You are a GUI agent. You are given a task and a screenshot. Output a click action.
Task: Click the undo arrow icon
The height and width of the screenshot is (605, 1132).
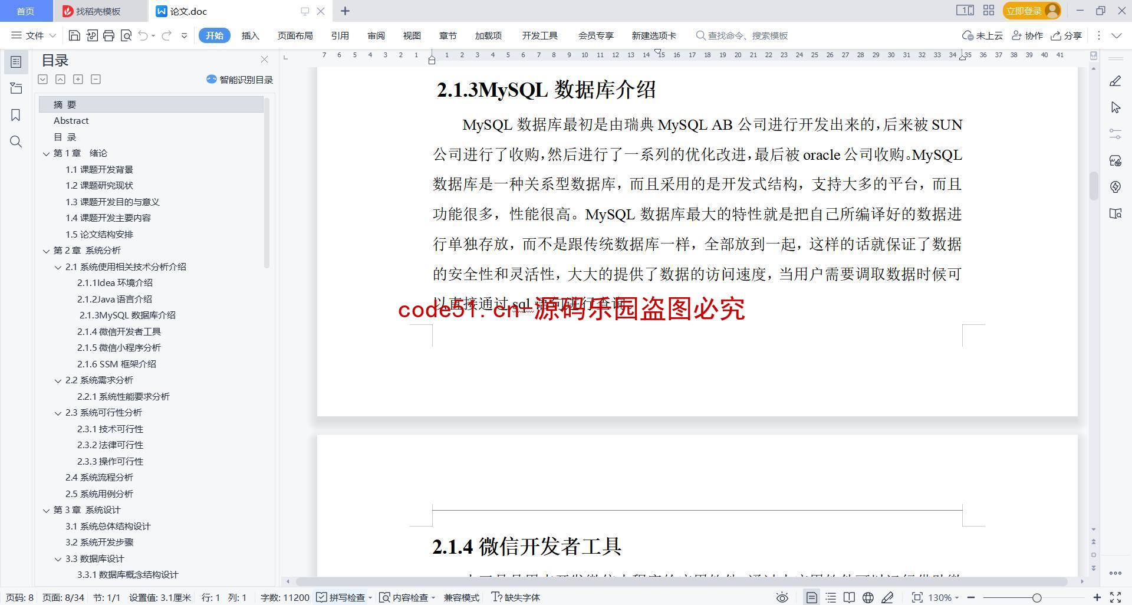pos(143,35)
